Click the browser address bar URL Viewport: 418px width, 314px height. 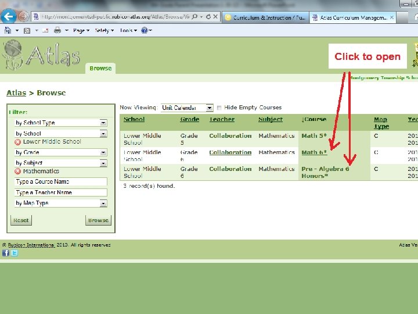pyautogui.click(x=115, y=17)
